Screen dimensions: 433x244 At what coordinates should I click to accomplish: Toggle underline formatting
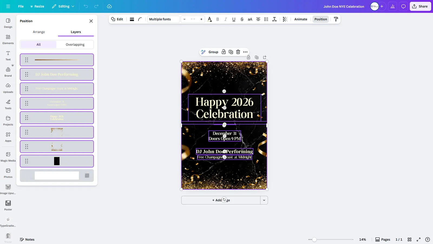click(x=234, y=19)
